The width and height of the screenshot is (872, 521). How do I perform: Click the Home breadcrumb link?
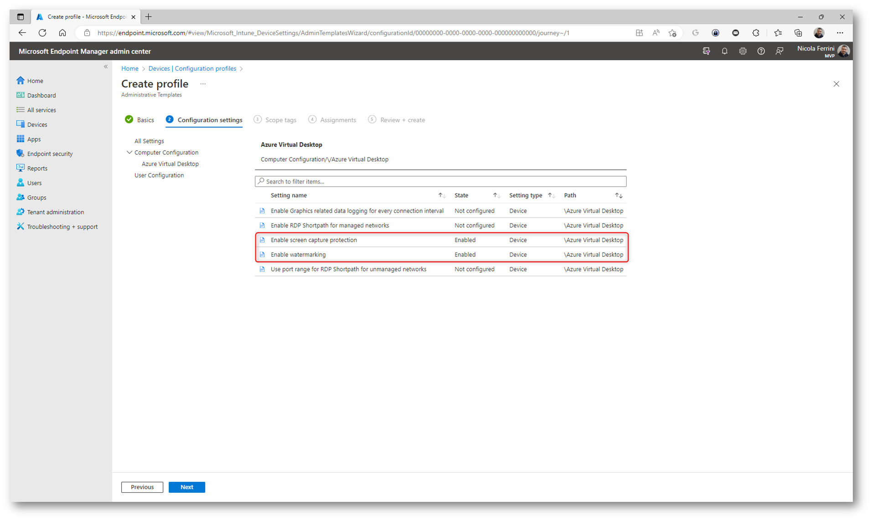(x=130, y=68)
